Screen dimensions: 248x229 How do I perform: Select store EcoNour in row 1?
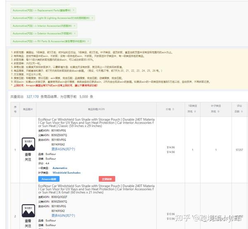click(51, 159)
